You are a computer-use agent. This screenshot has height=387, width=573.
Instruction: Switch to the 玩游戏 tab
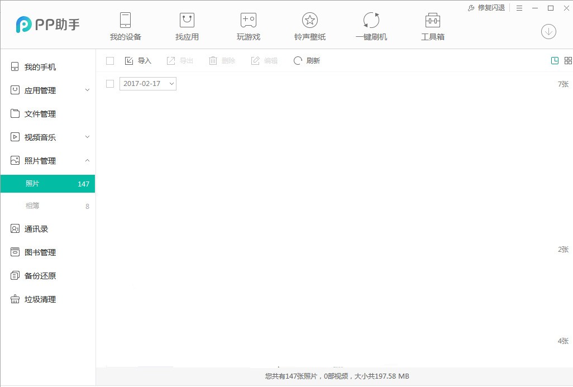tap(249, 27)
